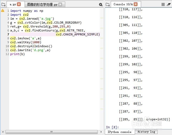Screen dimensions: 172x135
Task: Close the 图像的形态学处理.py tab
Action: (x=60, y=4)
